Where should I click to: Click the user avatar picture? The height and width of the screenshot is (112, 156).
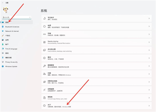[5, 10]
